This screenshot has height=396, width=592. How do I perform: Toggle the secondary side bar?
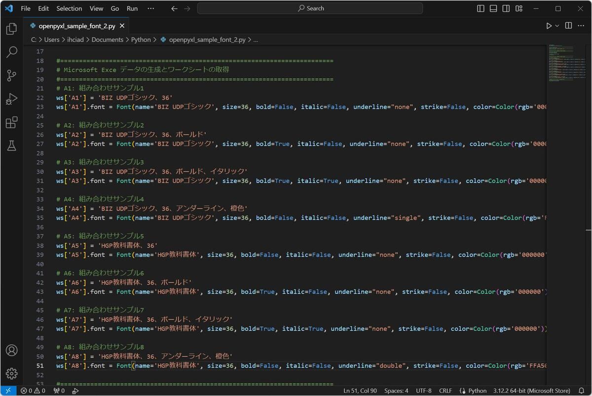[x=506, y=8]
